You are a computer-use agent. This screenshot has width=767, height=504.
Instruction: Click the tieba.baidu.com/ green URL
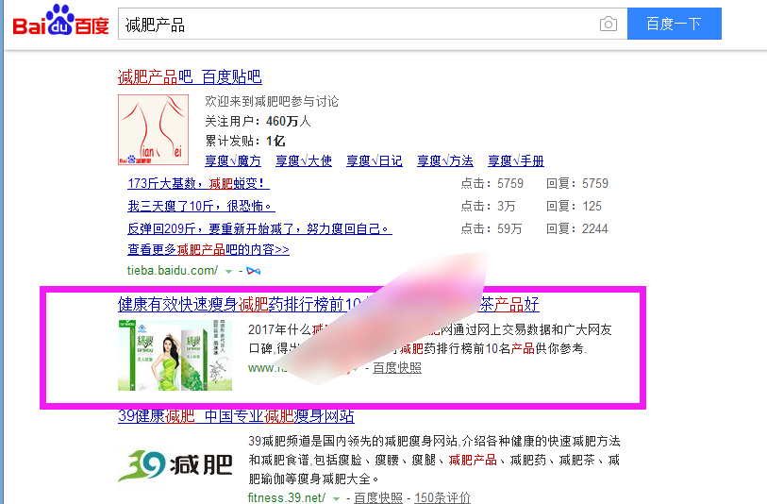(173, 270)
